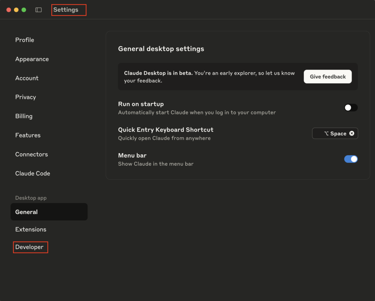
Task: Open the Privacy settings page
Action: point(26,97)
